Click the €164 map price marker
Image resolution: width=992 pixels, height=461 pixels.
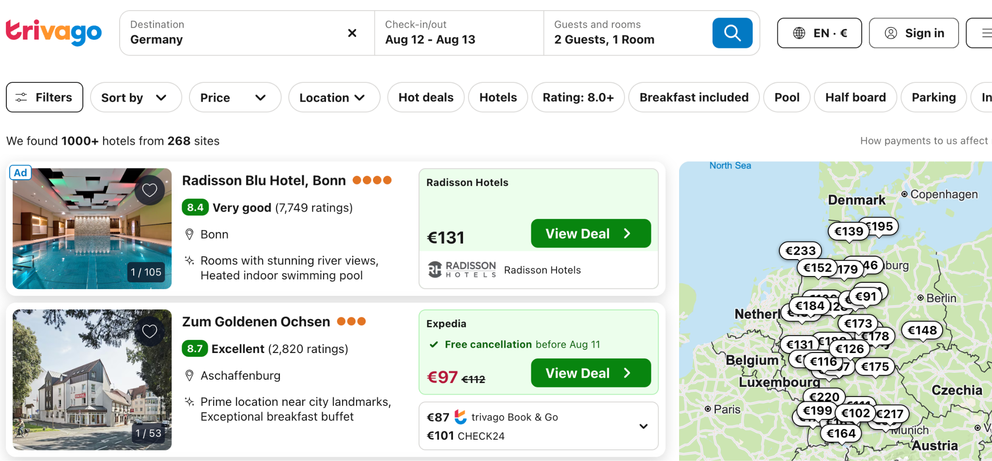(841, 433)
